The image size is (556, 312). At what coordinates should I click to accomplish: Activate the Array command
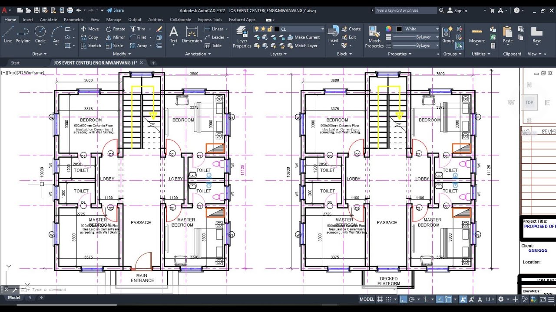click(x=138, y=45)
